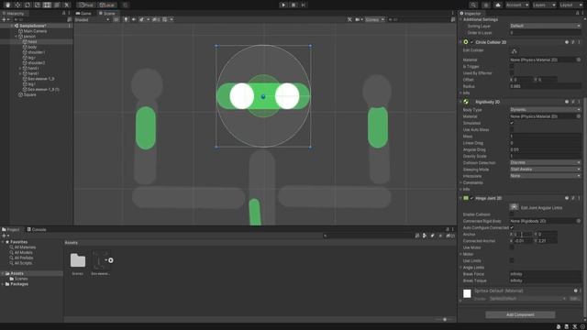Select the Project tab

pyautogui.click(x=11, y=229)
